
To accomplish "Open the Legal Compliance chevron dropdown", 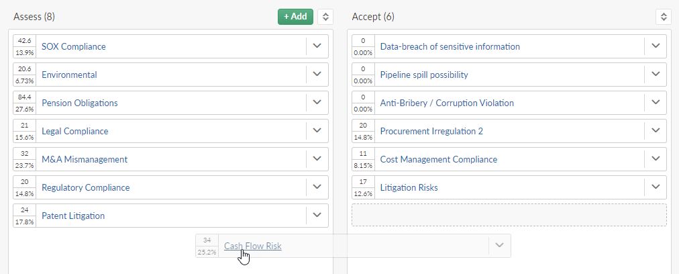I will coord(317,130).
